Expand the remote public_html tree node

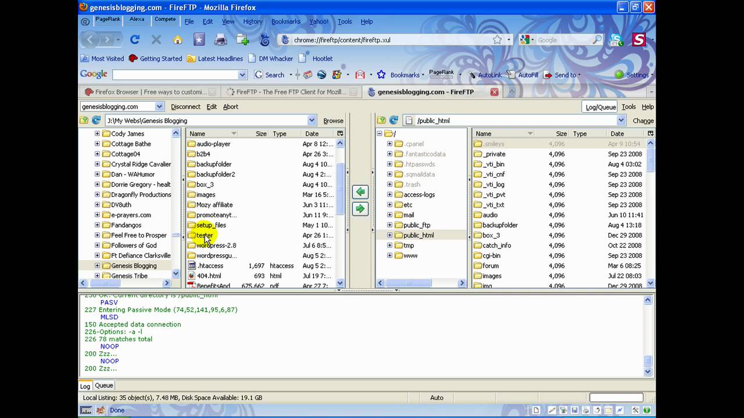389,235
